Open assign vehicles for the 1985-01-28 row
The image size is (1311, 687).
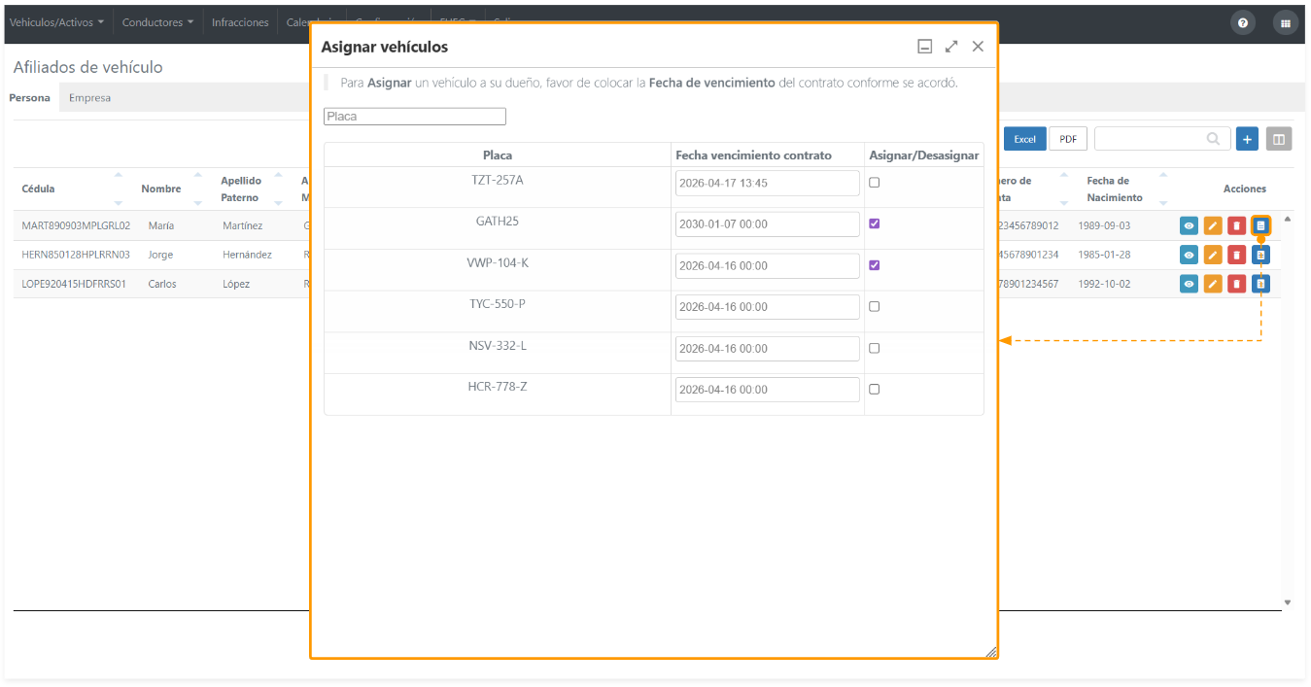1260,255
